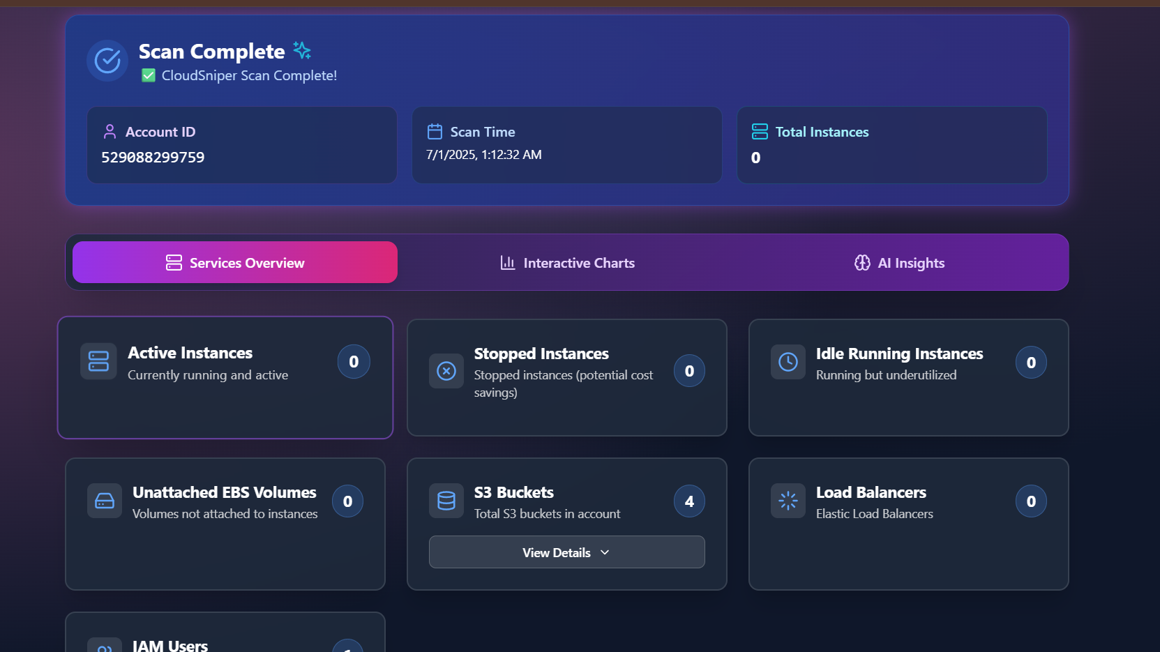Select the Unattached EBS Volumes storage icon

[104, 500]
